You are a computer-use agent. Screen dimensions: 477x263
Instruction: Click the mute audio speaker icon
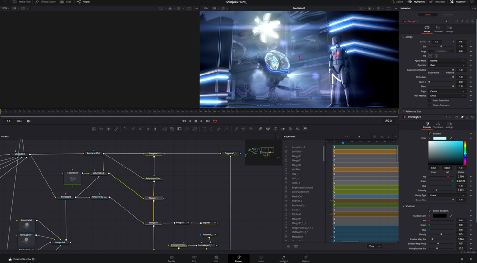tap(28, 121)
